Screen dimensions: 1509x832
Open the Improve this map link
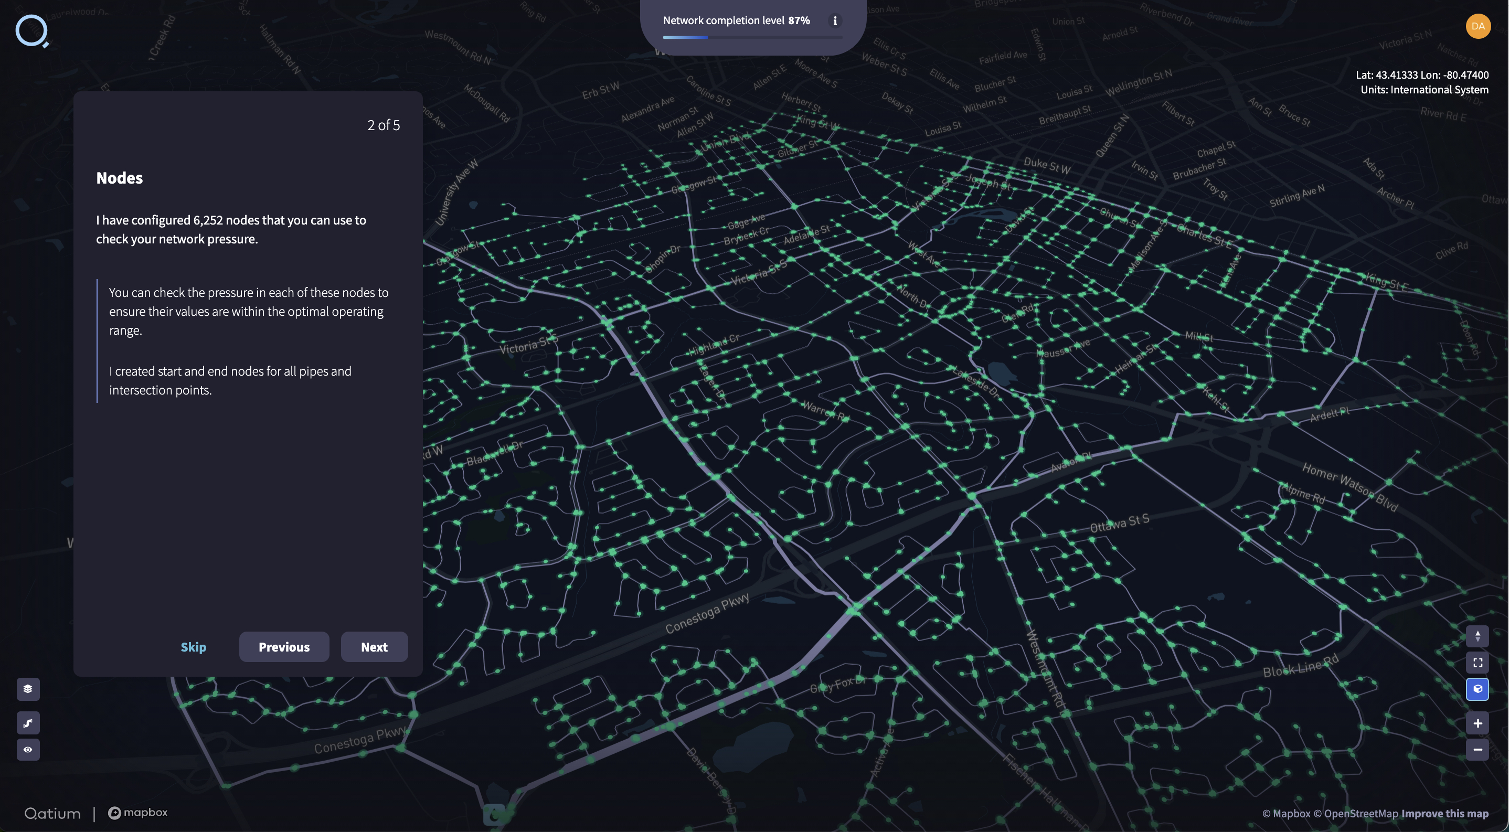click(1444, 813)
